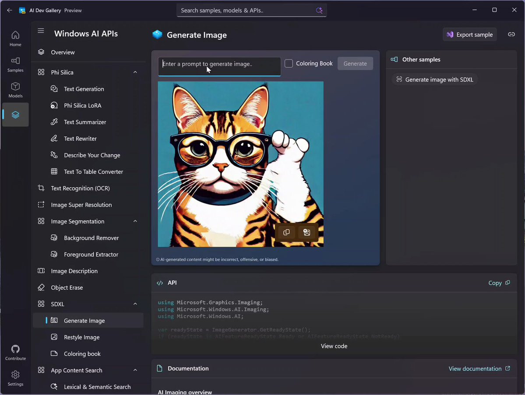The width and height of the screenshot is (525, 395).
Task: Click the Generate button
Action: pyautogui.click(x=355, y=63)
